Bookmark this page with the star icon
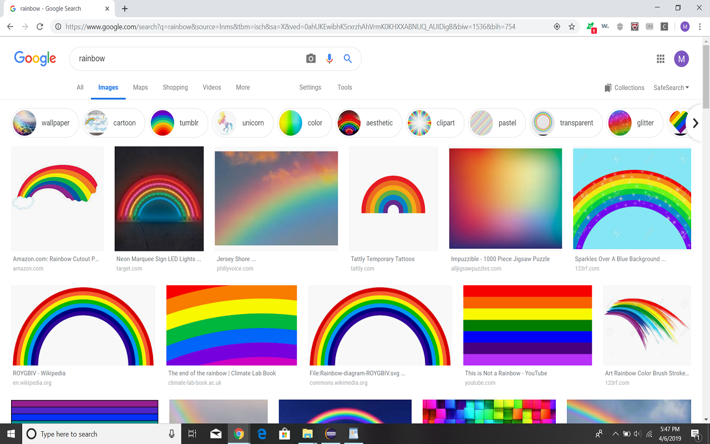The height and width of the screenshot is (444, 710). (572, 26)
